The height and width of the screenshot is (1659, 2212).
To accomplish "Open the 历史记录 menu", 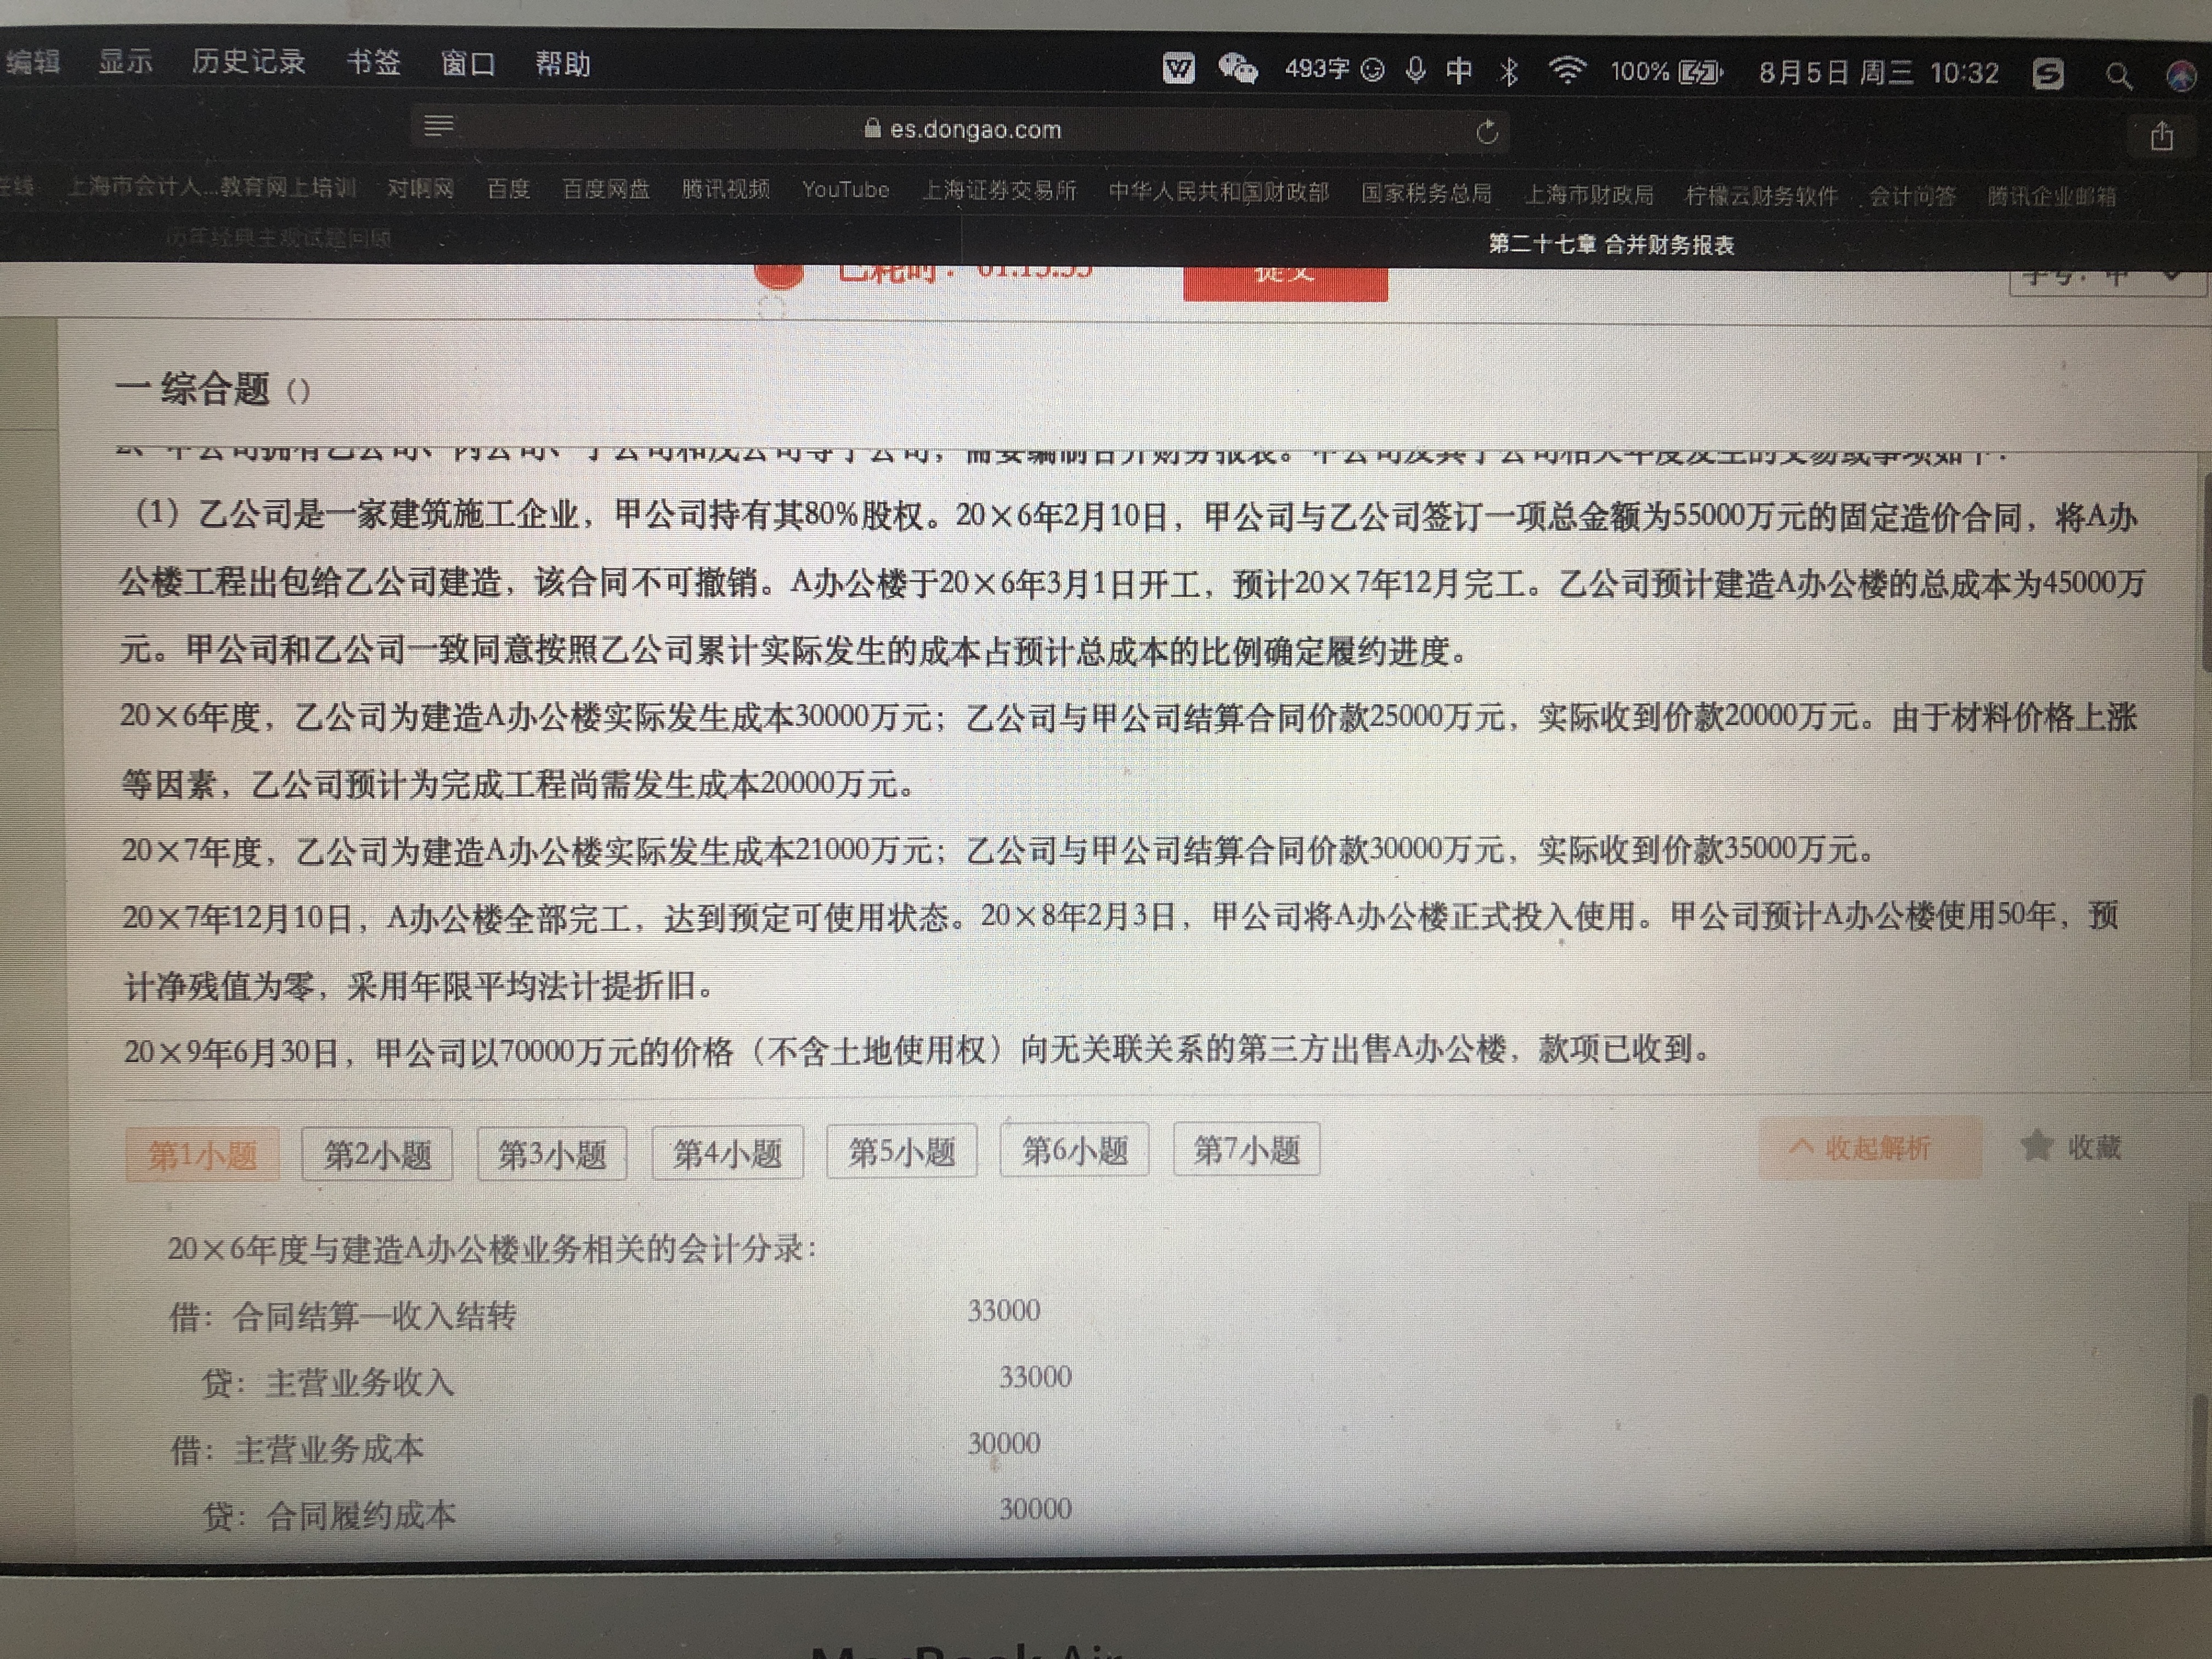I will 248,62.
